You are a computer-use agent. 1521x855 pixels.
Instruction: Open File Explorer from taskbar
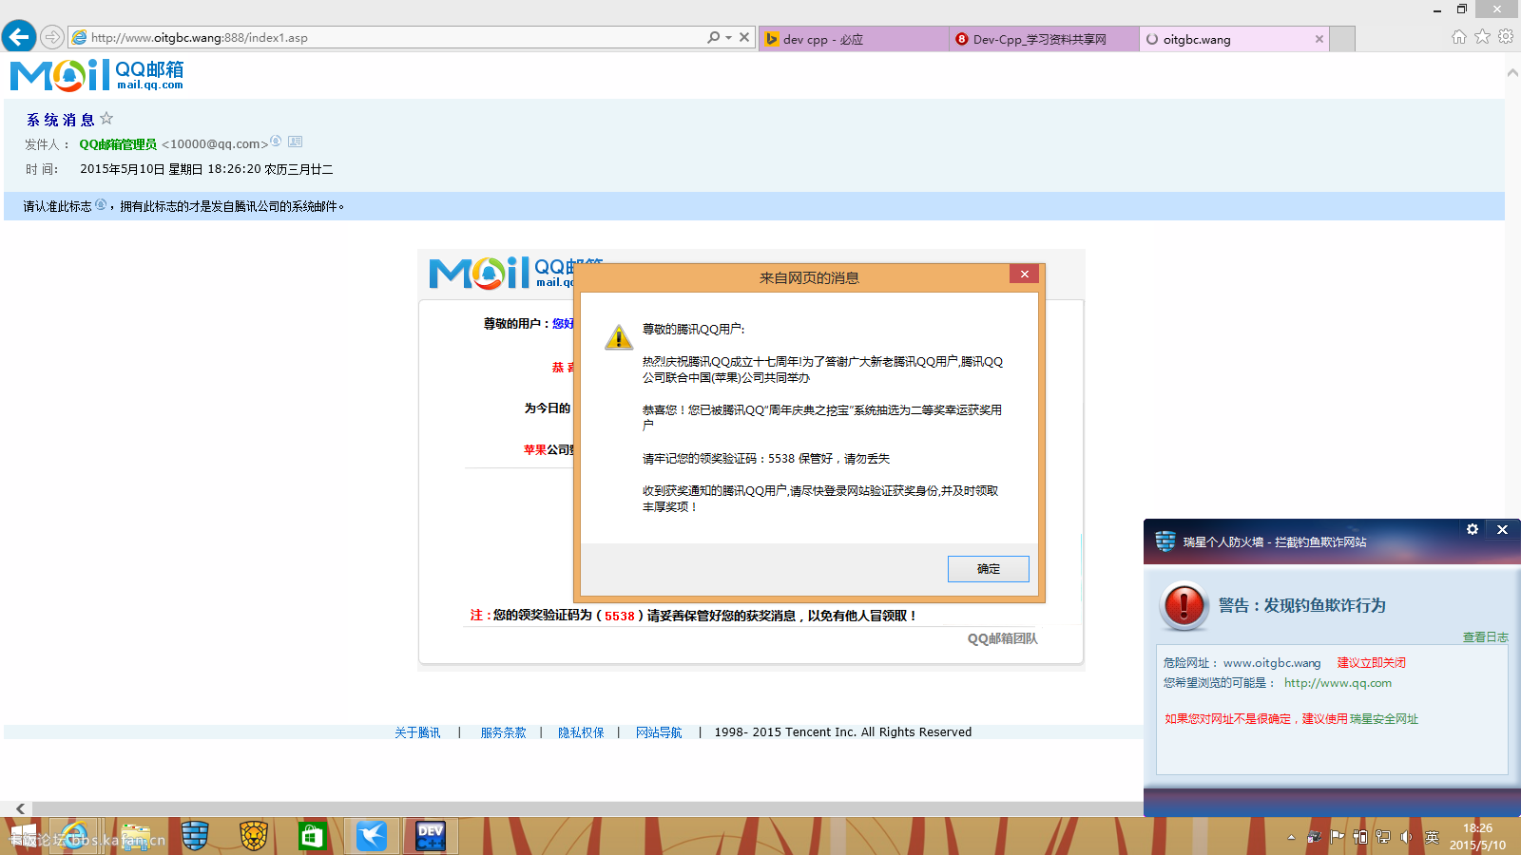[x=135, y=836]
